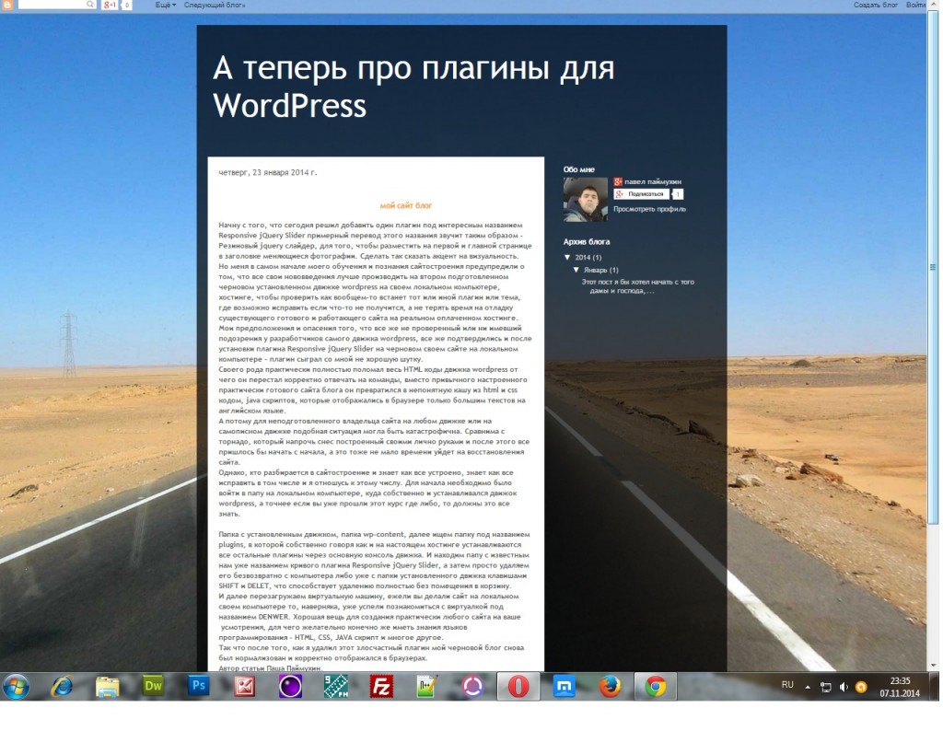Collapse the 2014 archive triangle
Image resolution: width=943 pixels, height=754 pixels.
[x=567, y=257]
